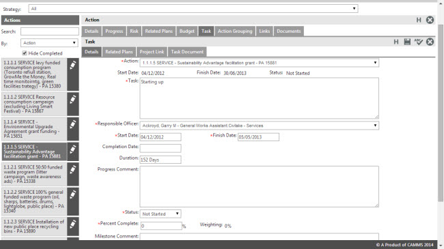
Task: Select action 1.1.2.2 SERVICE 100% general funded
Action: click(x=34, y=201)
